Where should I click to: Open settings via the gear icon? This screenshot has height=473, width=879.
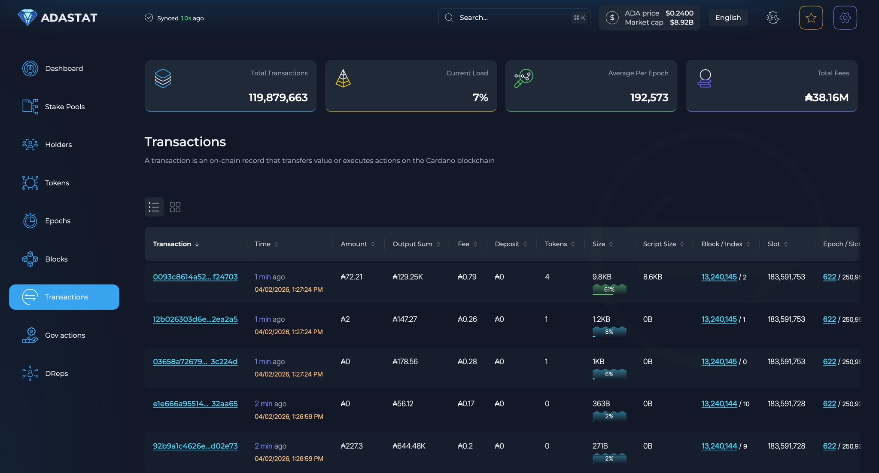(845, 18)
